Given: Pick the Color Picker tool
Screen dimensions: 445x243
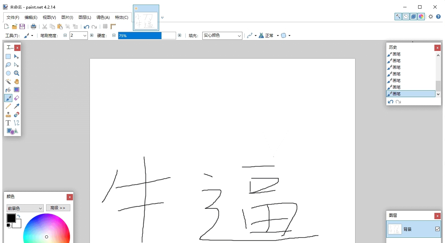Looking at the screenshot, I should [x=17, y=106].
